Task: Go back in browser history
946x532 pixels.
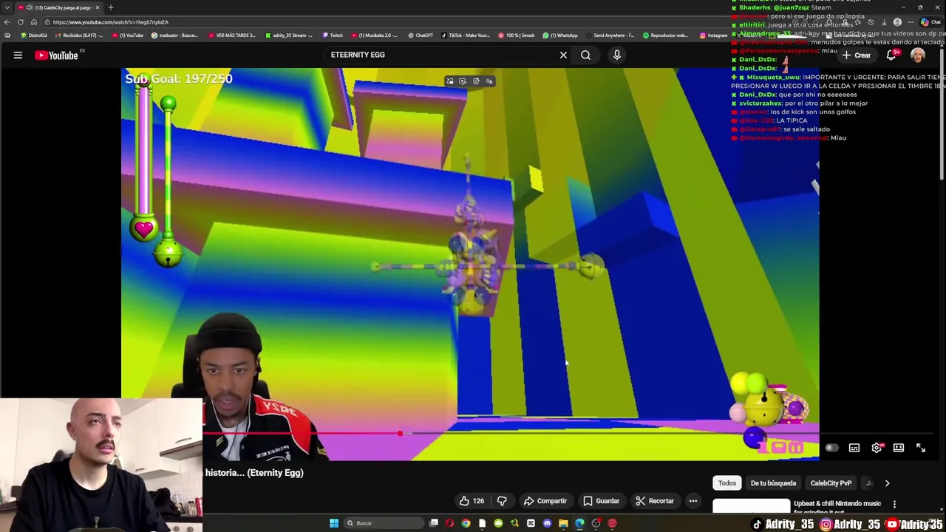Action: (7, 22)
